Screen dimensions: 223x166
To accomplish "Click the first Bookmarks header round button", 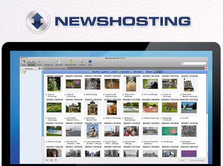I will click(x=39, y=68).
